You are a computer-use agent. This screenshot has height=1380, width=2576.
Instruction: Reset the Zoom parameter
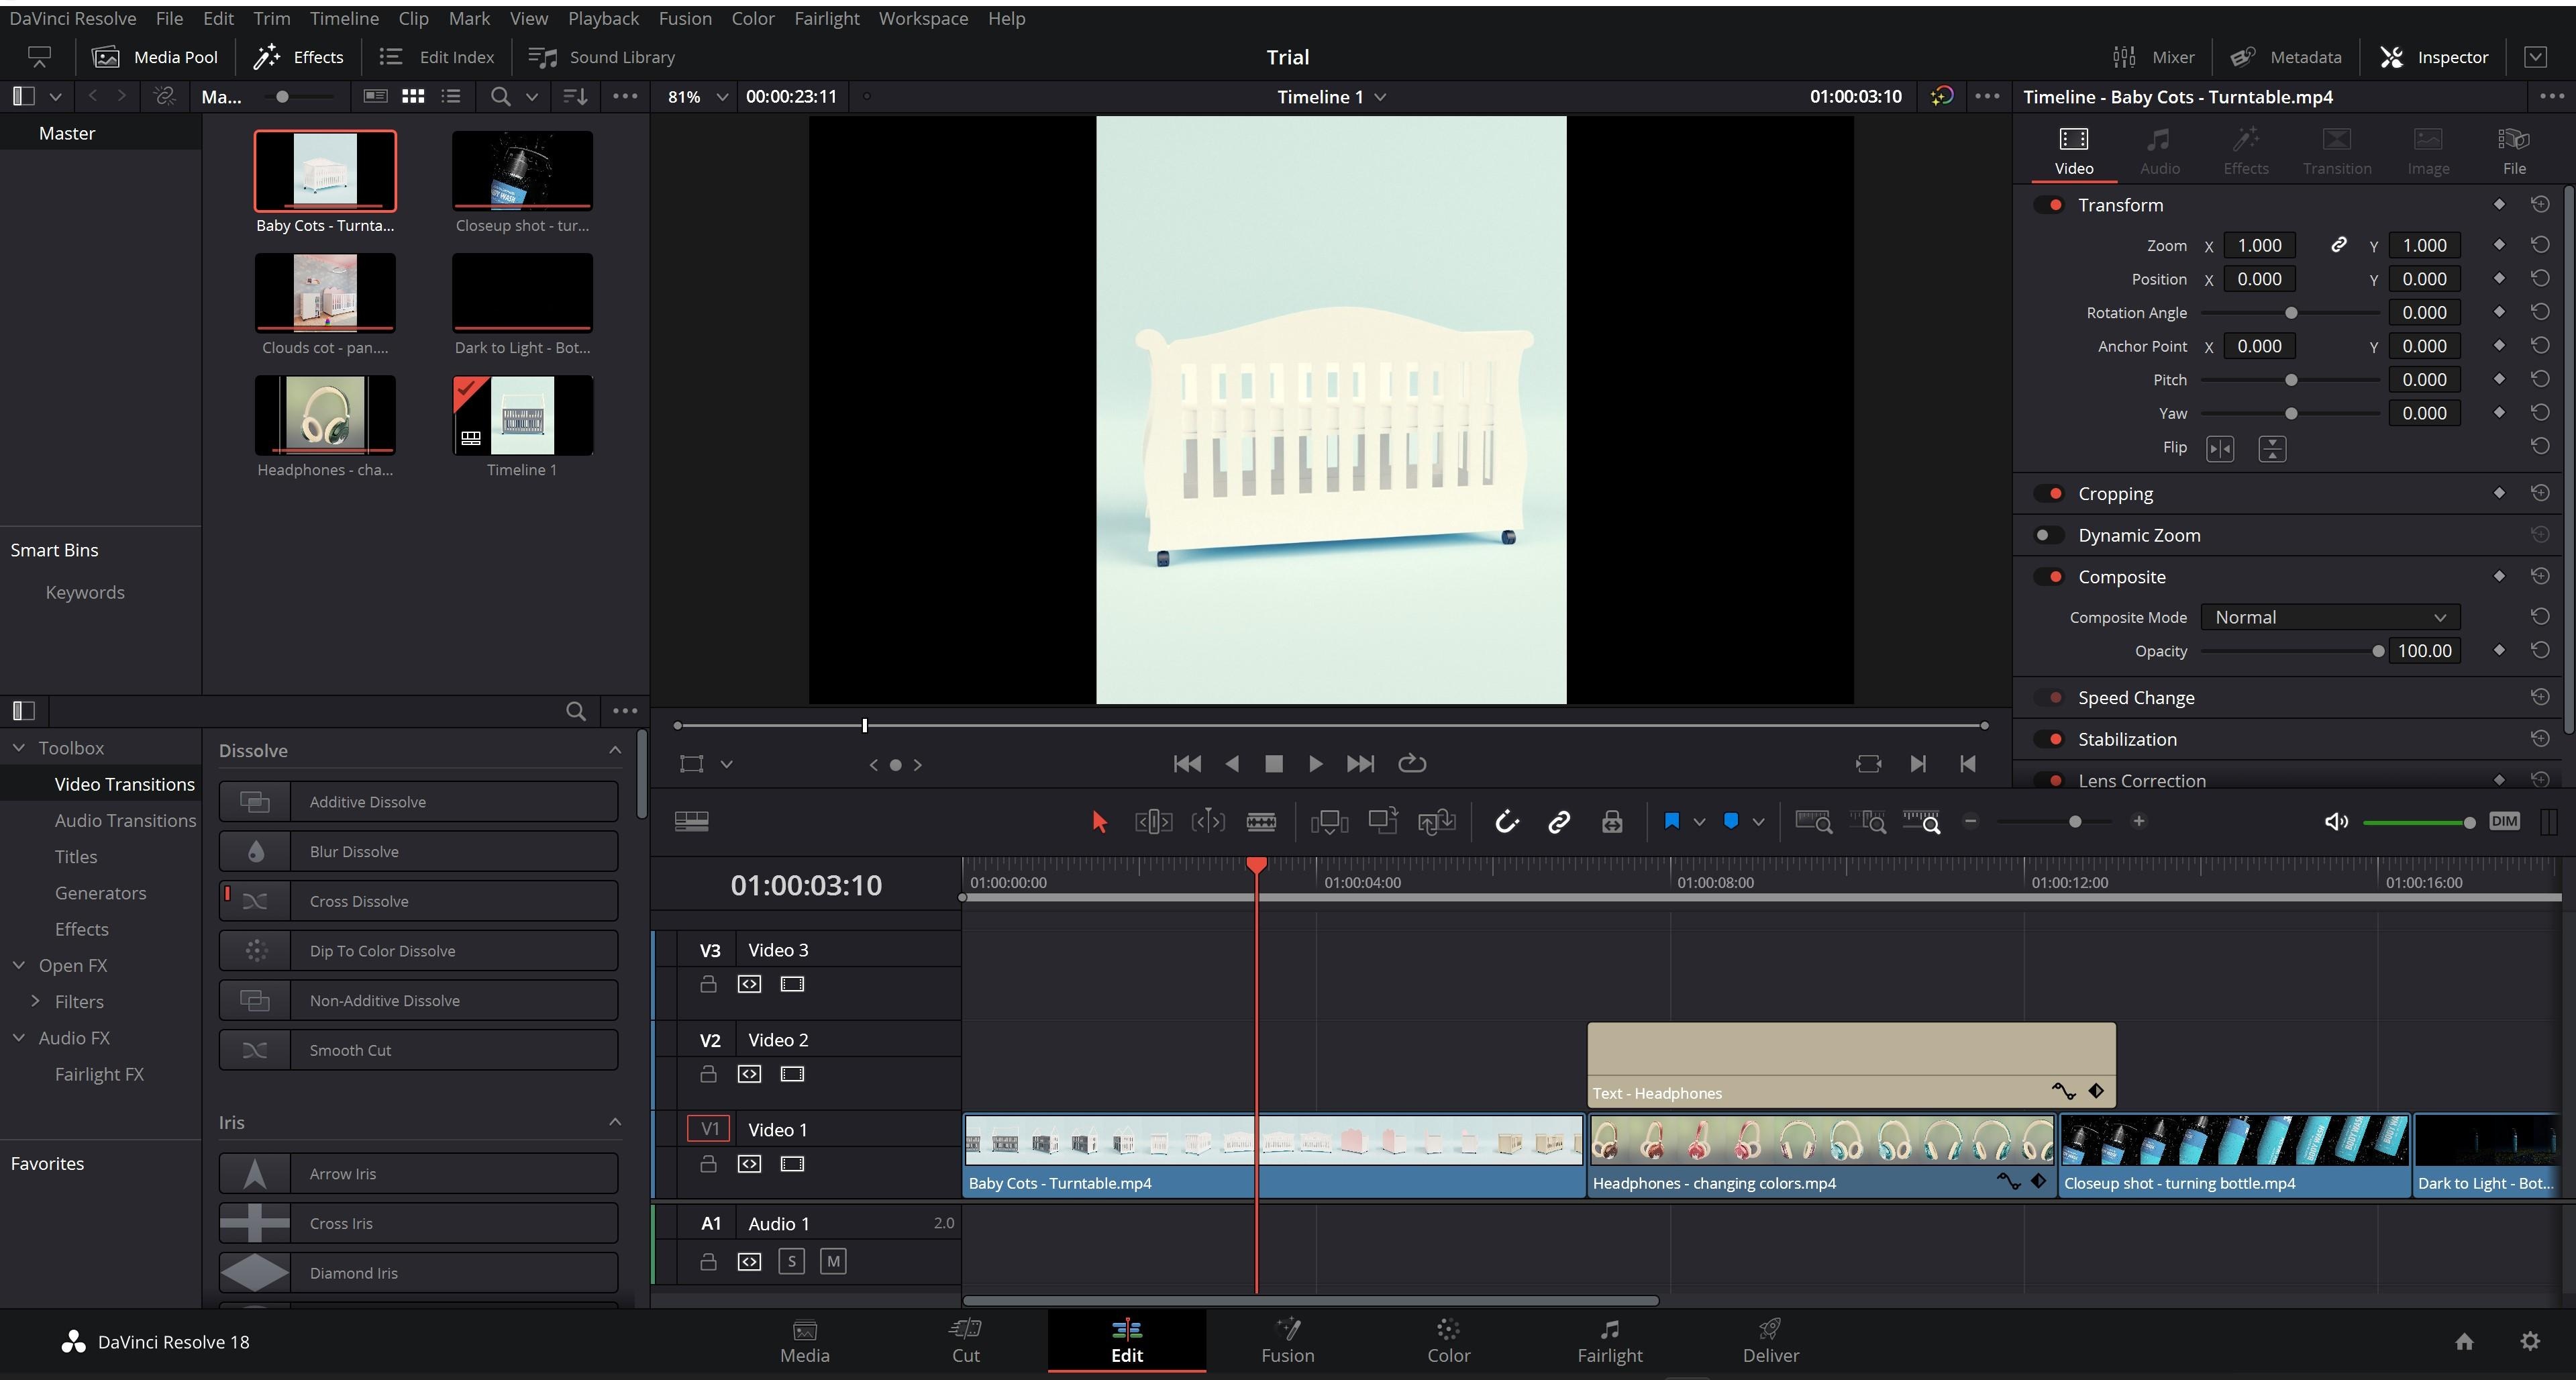(2540, 245)
